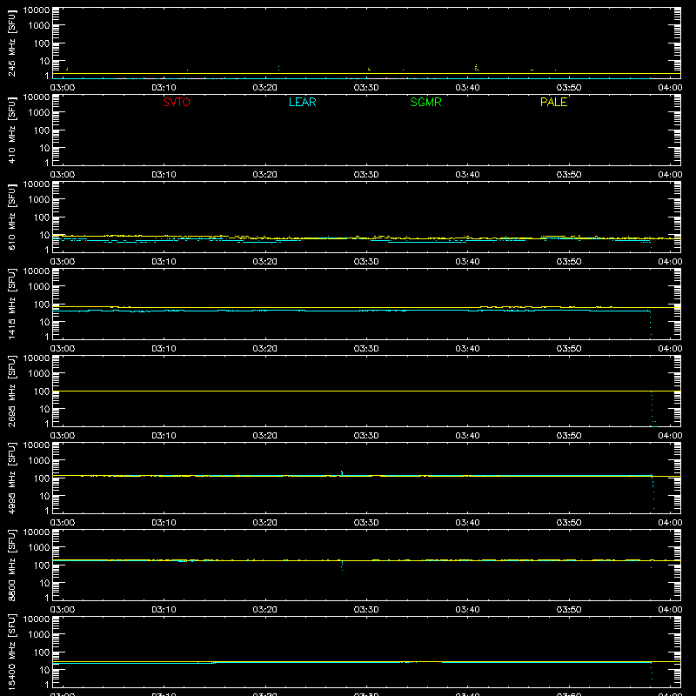This screenshot has width=696, height=696.
Task: Select the 245 MHz [SFU] axis title
Action: [11, 43]
